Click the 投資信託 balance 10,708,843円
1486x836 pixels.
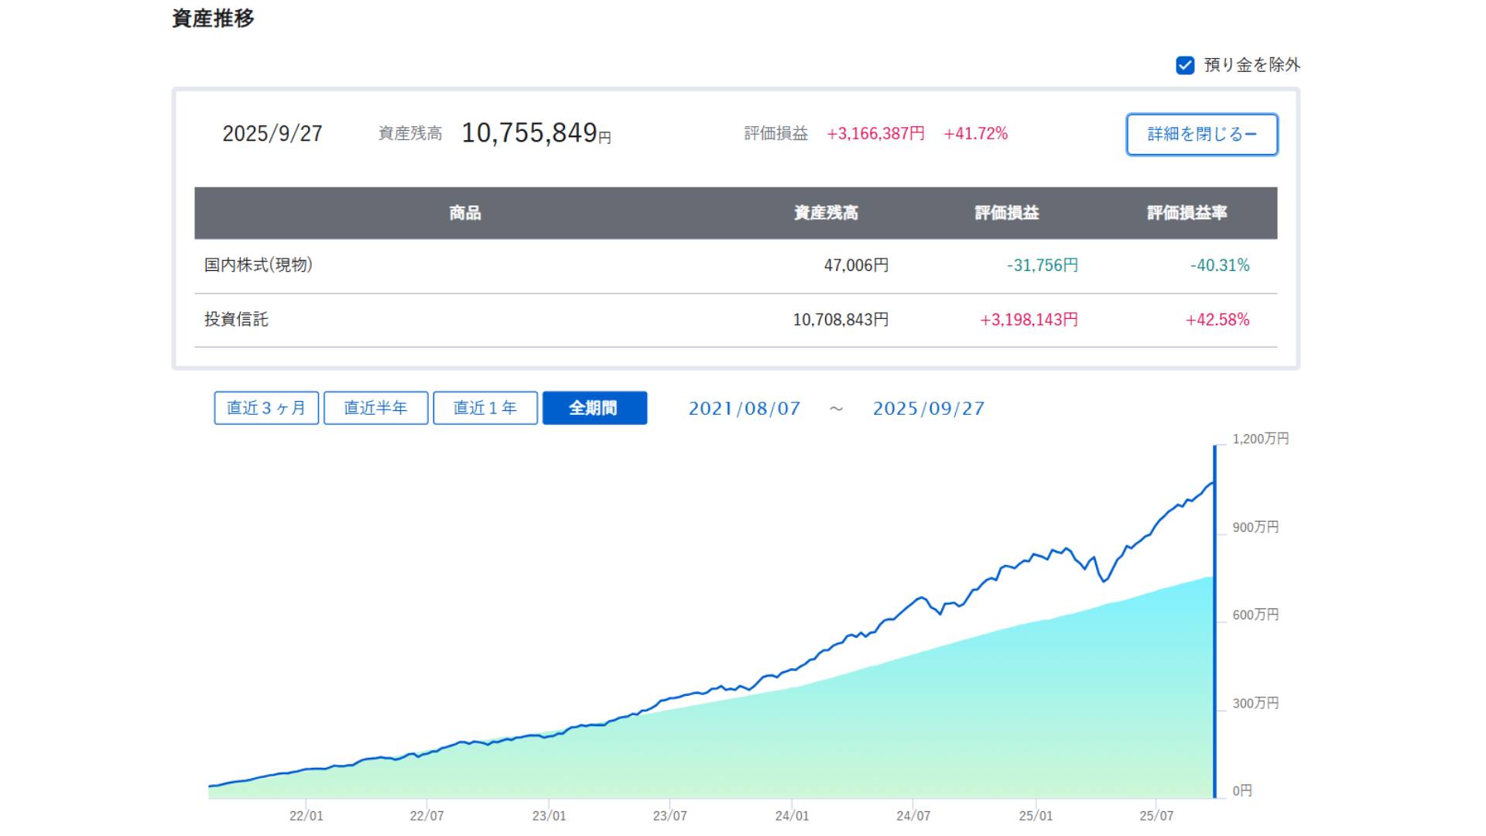point(841,320)
